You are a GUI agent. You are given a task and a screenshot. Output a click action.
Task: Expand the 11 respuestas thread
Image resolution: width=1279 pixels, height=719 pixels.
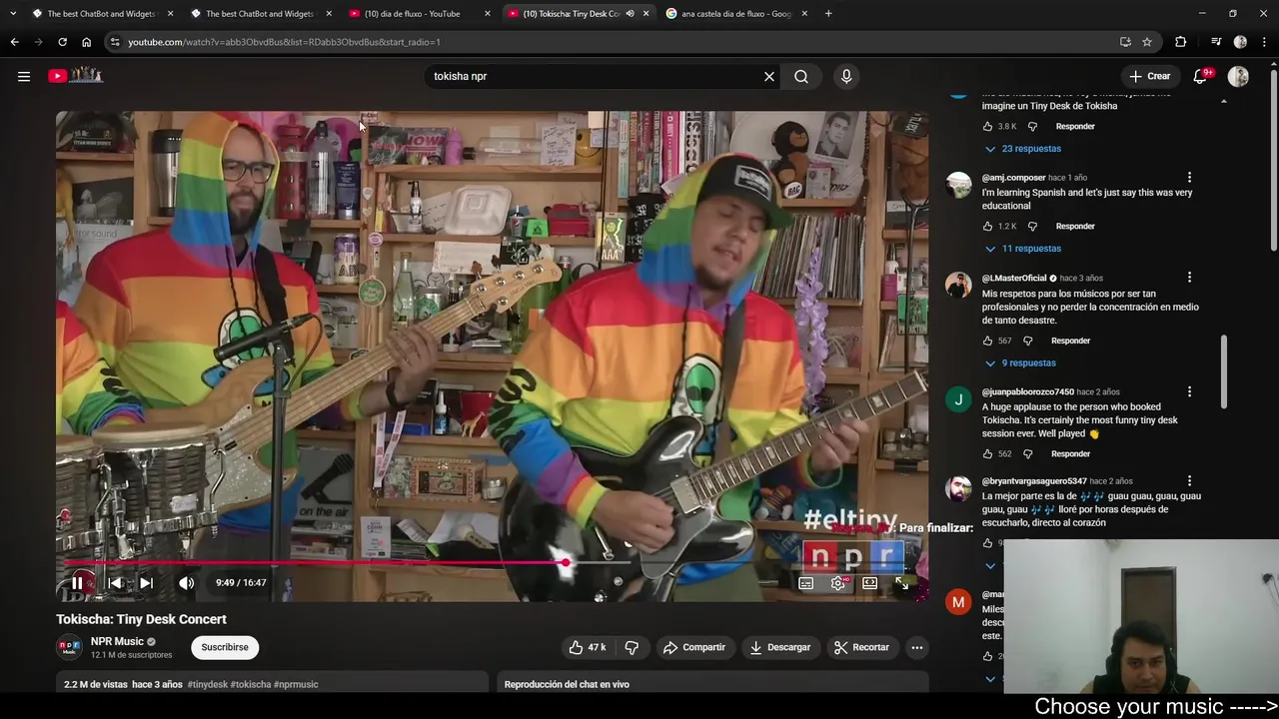pyautogui.click(x=1022, y=249)
